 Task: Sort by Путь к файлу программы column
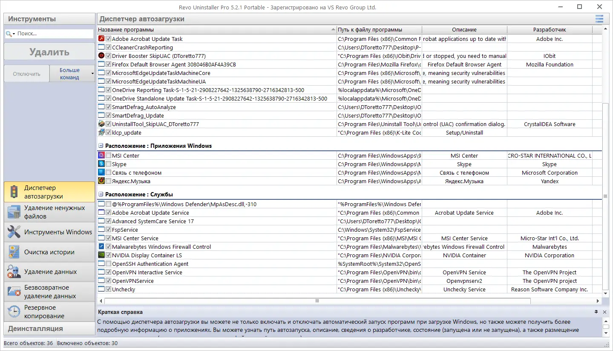[x=379, y=30]
